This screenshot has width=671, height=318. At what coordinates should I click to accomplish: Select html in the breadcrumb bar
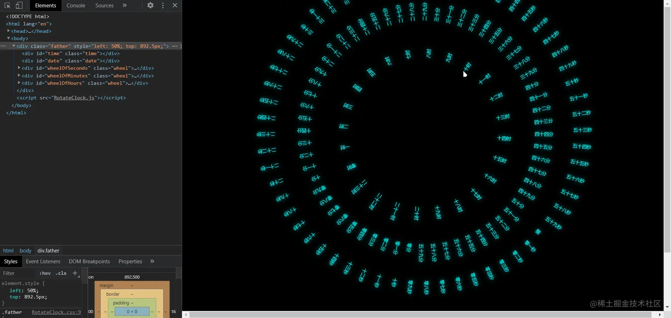8,251
